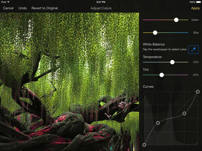Tap the 100% battery percentage

(x=193, y=2)
